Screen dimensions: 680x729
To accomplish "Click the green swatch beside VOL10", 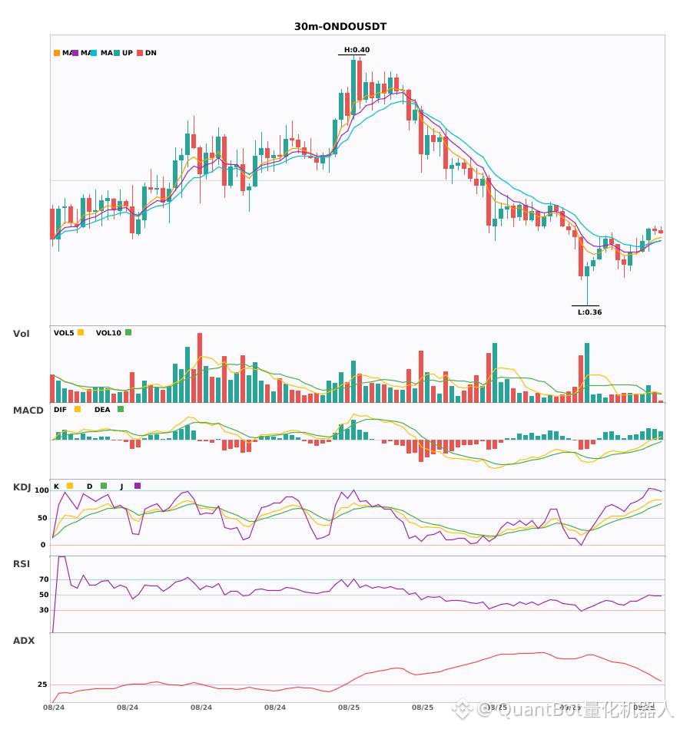I will (128, 332).
